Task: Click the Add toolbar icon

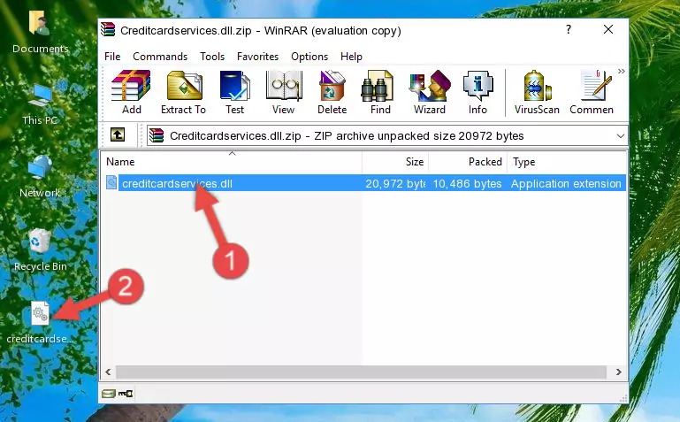Action: click(131, 92)
